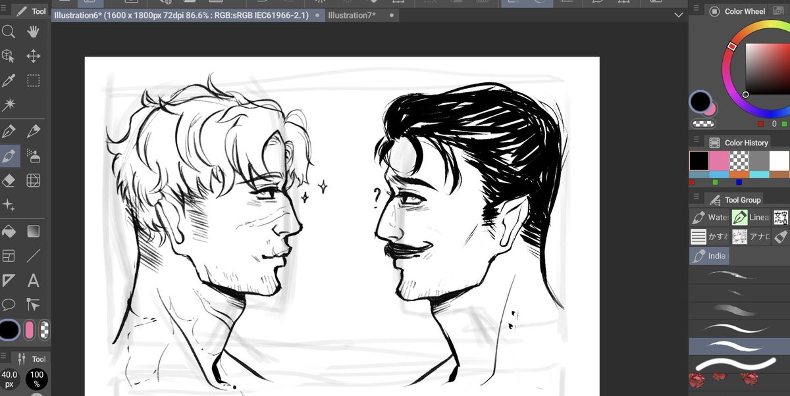
Task: Select main color circle beside the color wheel
Action: tap(700, 102)
